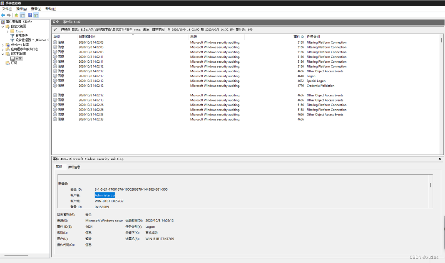Viewport: 445px width, 263px height.
Task: Expand the Windows 日志 tree node
Action: 3,44
